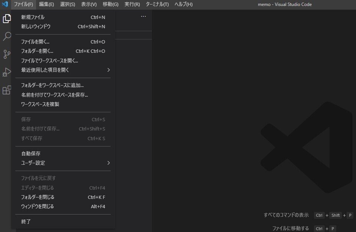Open the Run and Debug view
The width and height of the screenshot is (356, 232).
[x=7, y=72]
